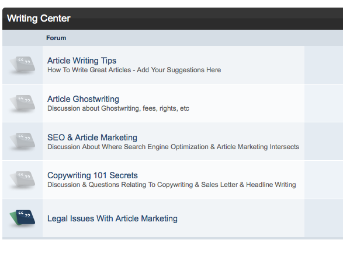Click the blue new-posts icon for Legal Issues

pos(23,218)
